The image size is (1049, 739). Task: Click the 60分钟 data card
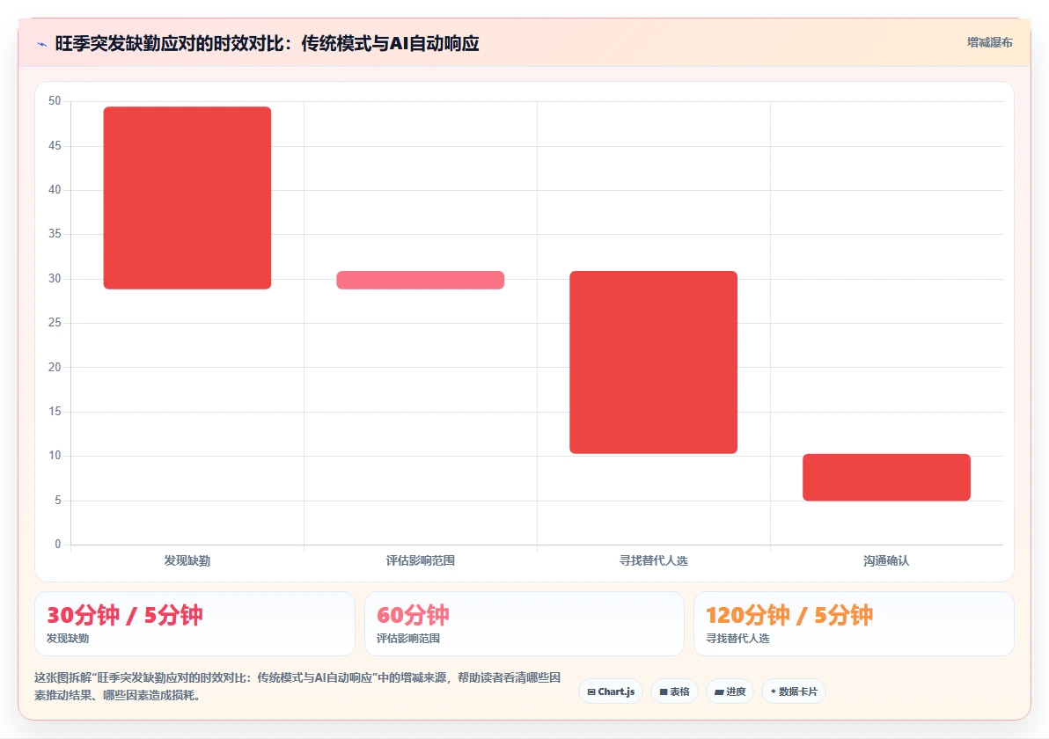[x=524, y=623]
